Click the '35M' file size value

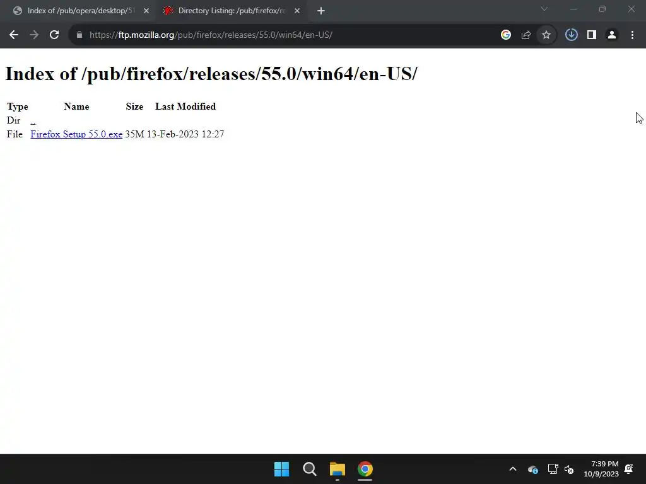[135, 134]
